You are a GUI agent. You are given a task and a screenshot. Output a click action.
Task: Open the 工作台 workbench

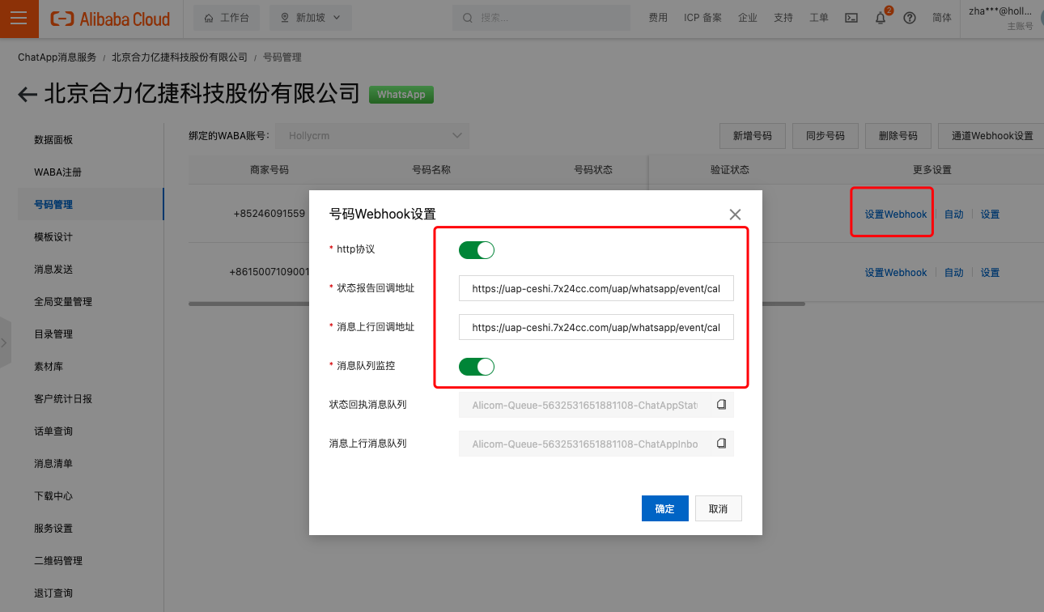228,18
